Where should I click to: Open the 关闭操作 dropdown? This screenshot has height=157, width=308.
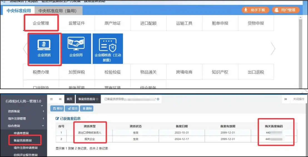click(299, 99)
